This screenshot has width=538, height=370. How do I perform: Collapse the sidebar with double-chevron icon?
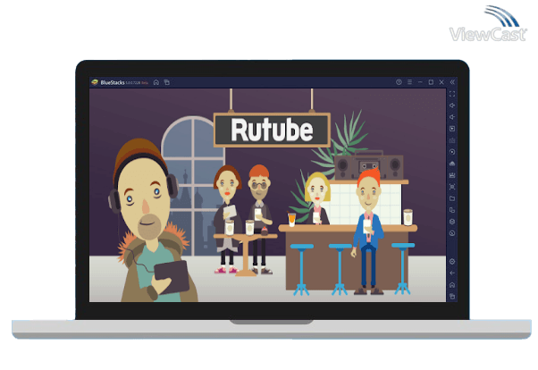(452, 82)
